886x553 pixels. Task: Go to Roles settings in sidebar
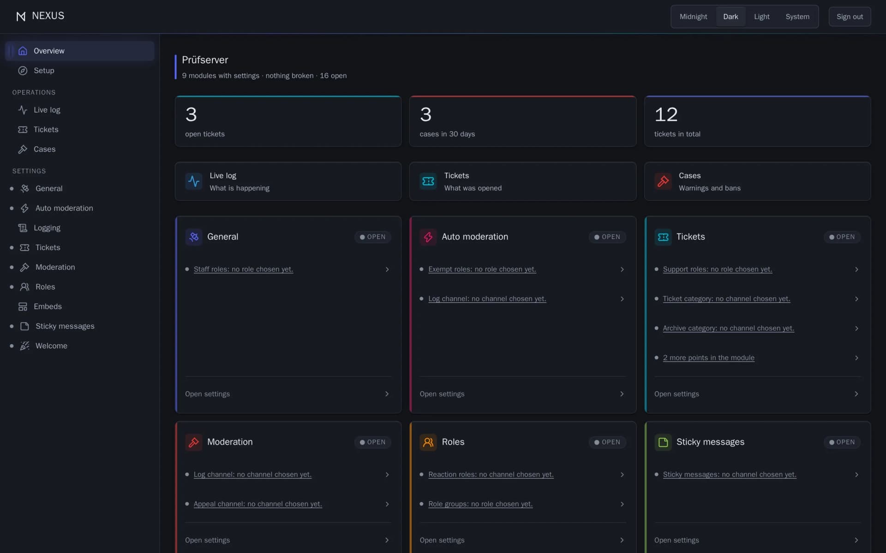tap(80, 287)
